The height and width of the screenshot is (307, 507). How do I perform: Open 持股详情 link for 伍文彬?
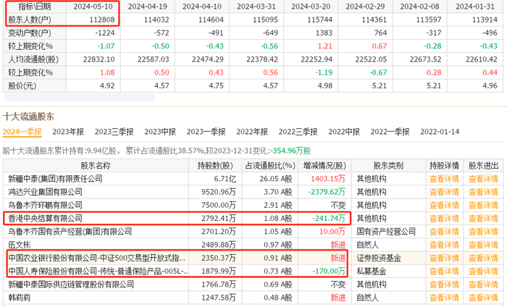coord(444,245)
